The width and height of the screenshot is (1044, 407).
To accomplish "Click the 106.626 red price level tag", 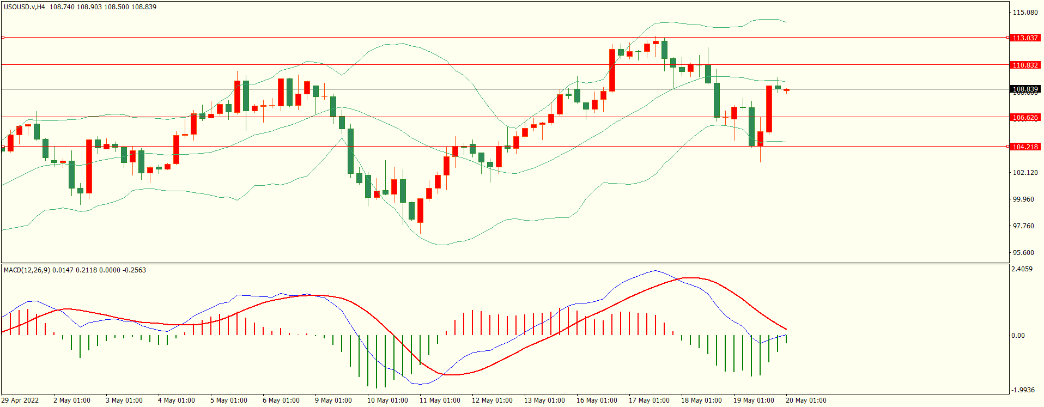I will tap(1024, 118).
